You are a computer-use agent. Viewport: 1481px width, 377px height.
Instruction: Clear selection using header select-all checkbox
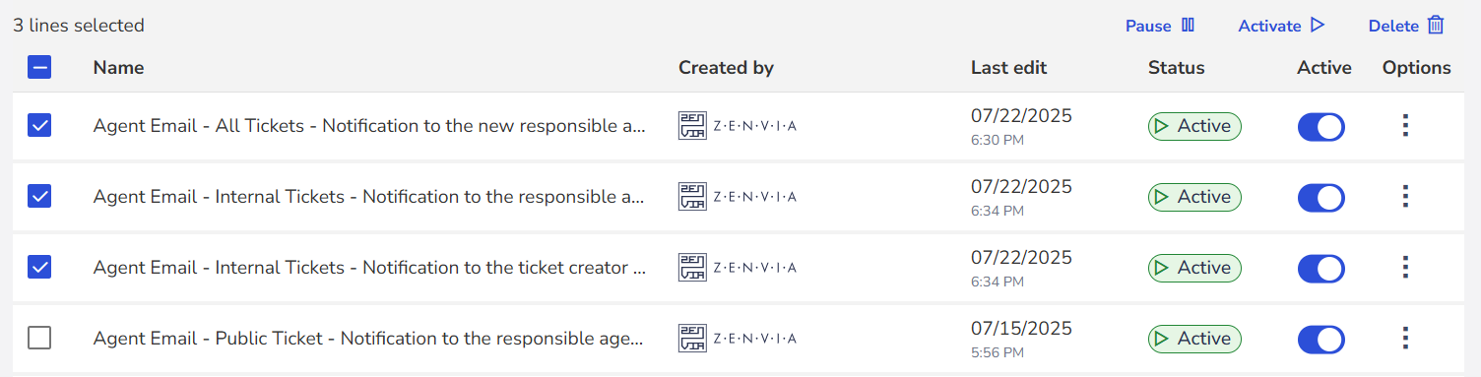39,67
